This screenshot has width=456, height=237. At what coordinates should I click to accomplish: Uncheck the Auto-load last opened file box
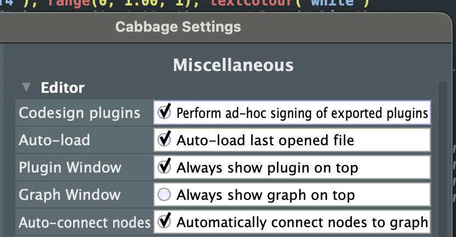coord(164,140)
